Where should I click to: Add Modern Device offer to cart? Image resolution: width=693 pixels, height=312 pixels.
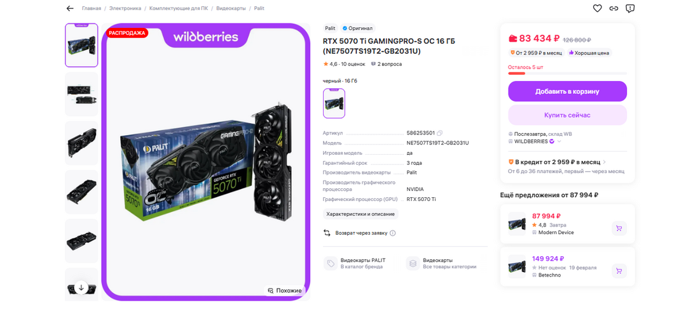pos(619,228)
